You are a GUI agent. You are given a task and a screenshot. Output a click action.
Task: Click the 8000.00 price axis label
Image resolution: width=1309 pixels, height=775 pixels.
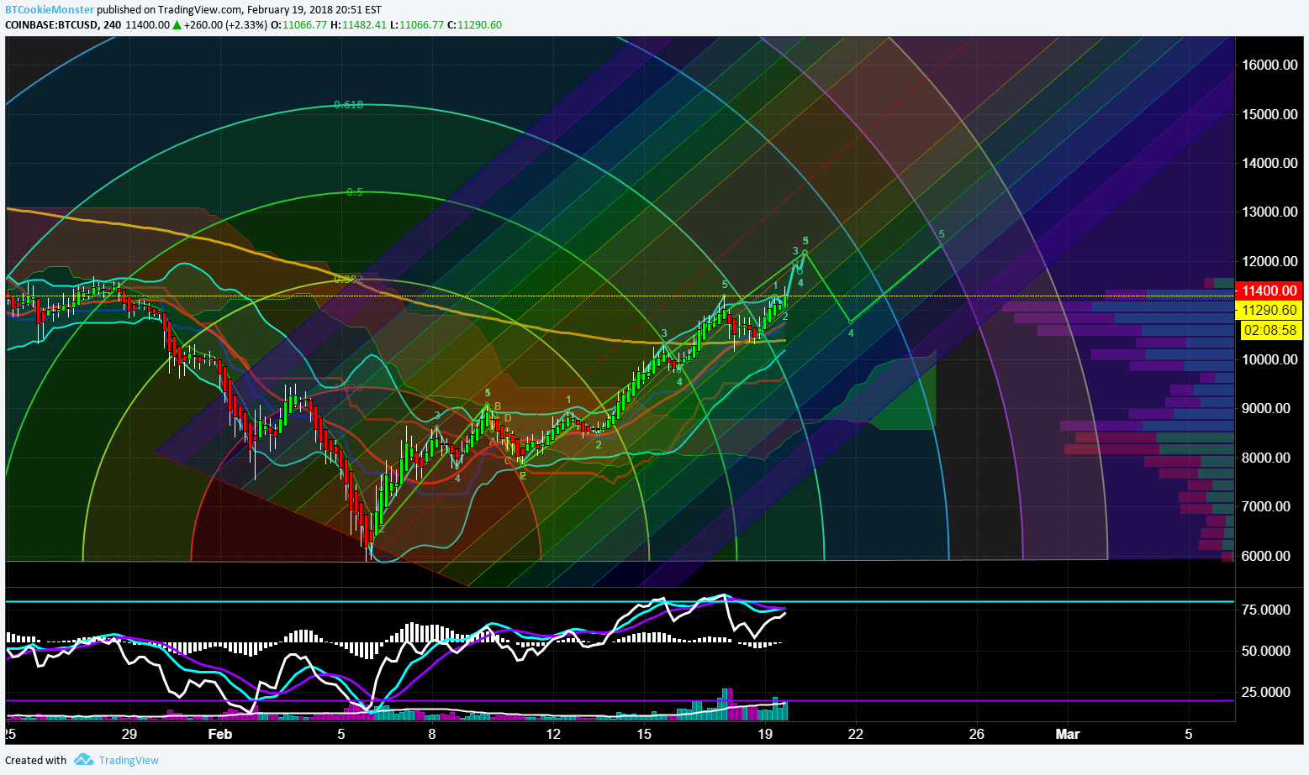tap(1266, 458)
